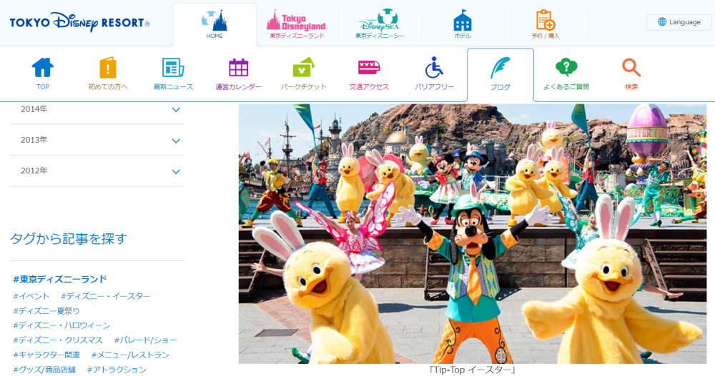Click the #イベント tag
The height and width of the screenshot is (376, 715).
point(31,296)
